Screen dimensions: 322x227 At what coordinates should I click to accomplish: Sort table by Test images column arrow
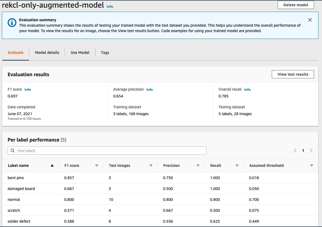(x=151, y=165)
